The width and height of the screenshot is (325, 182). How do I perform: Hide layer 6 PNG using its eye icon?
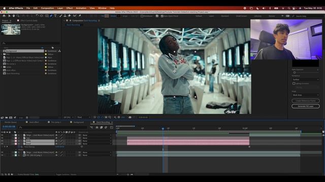click(x=2, y=155)
